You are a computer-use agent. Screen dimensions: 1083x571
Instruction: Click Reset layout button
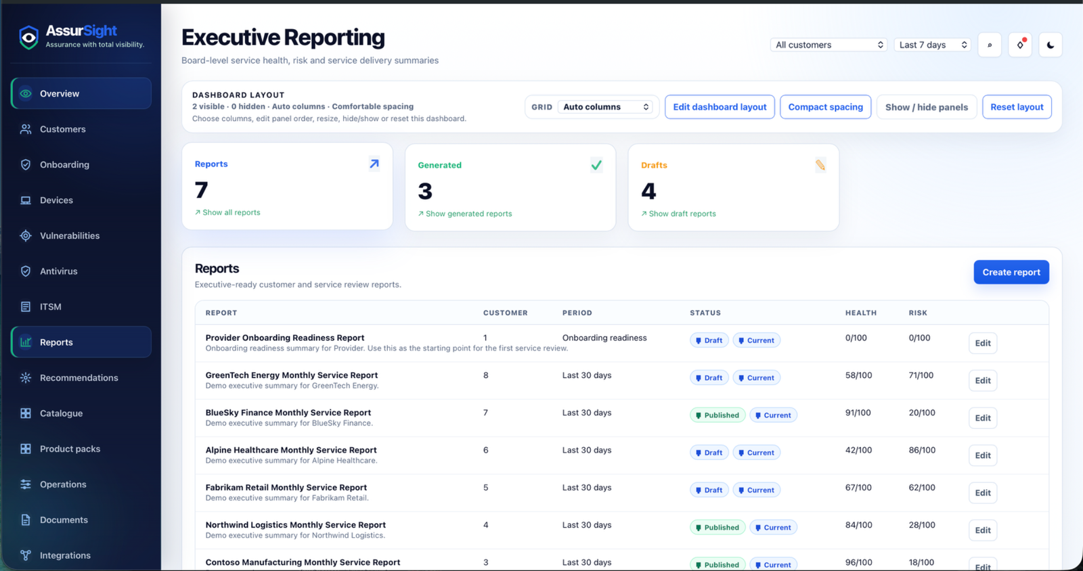(1017, 107)
